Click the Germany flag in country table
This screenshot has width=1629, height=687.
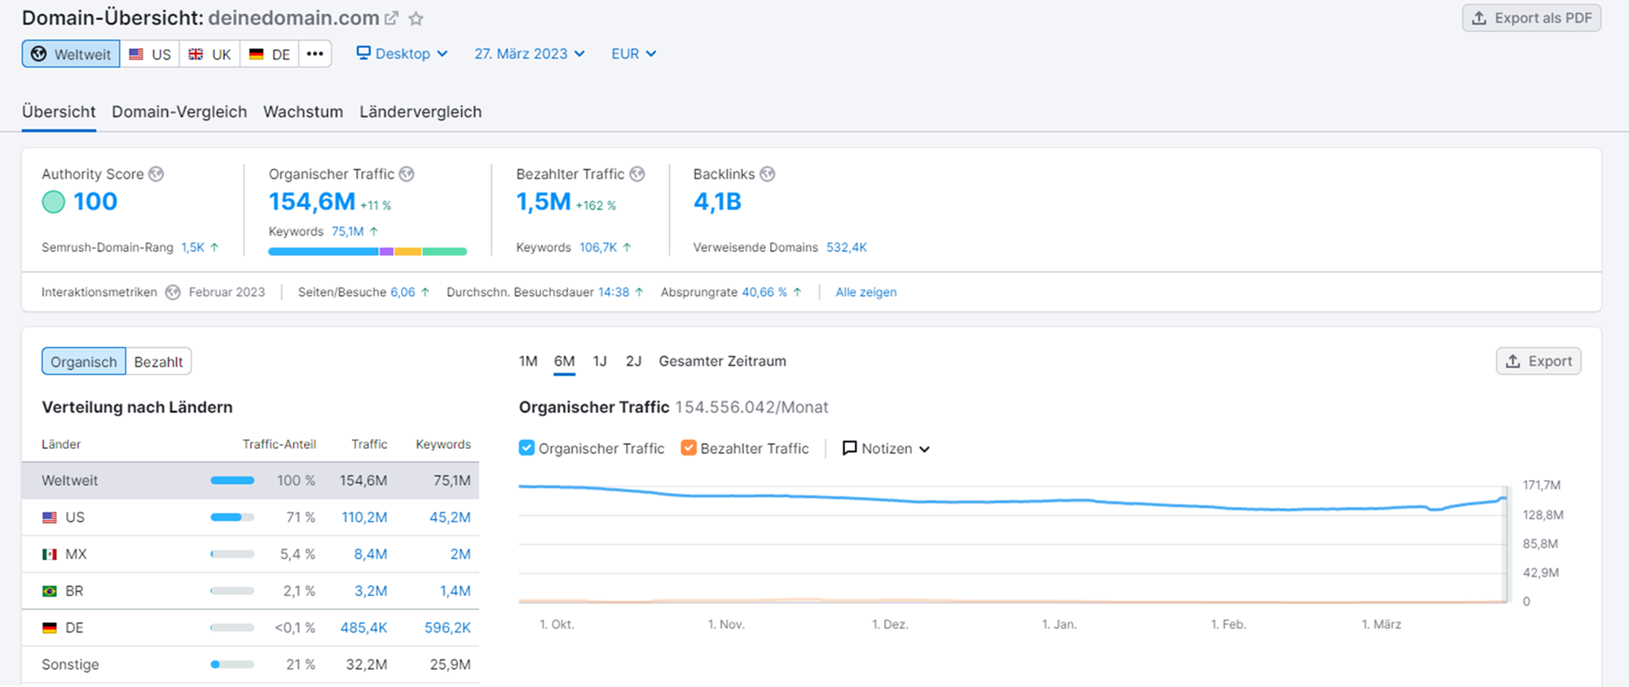pyautogui.click(x=50, y=628)
